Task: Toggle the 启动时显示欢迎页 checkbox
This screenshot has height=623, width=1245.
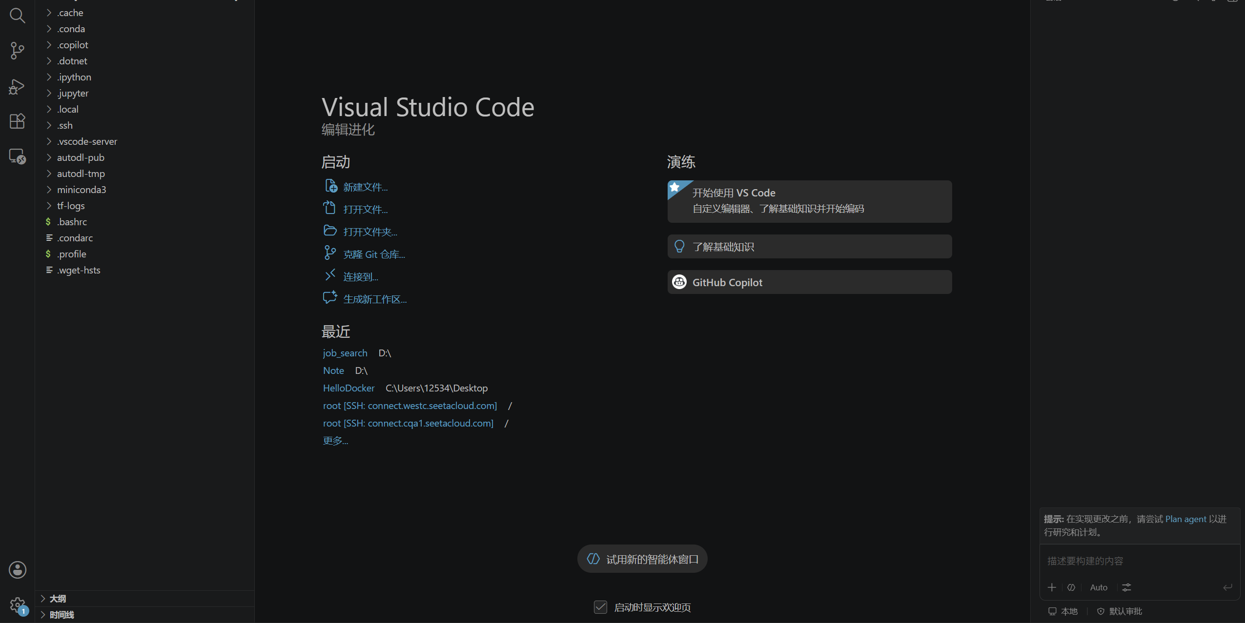Action: (x=600, y=607)
